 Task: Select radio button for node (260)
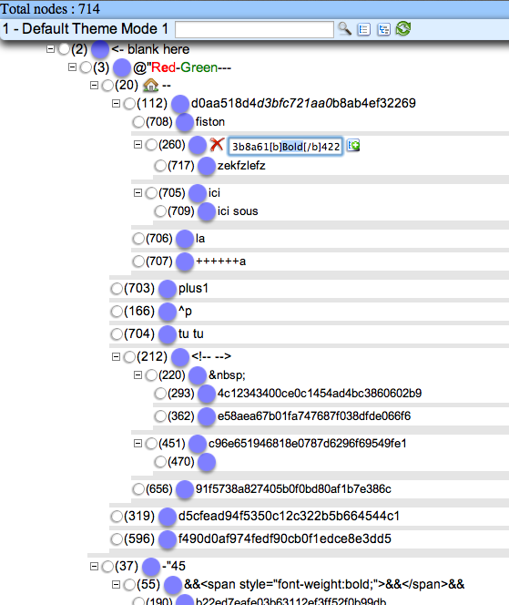(x=151, y=145)
